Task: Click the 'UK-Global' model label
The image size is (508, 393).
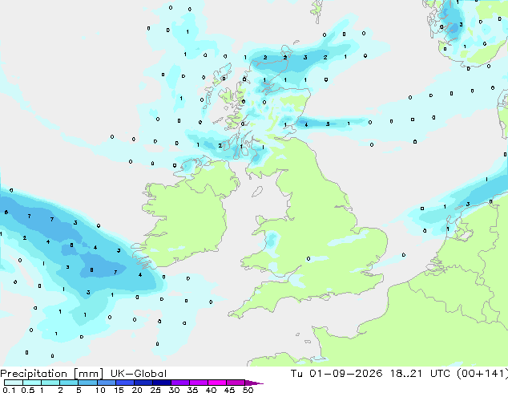Action: coord(139,374)
